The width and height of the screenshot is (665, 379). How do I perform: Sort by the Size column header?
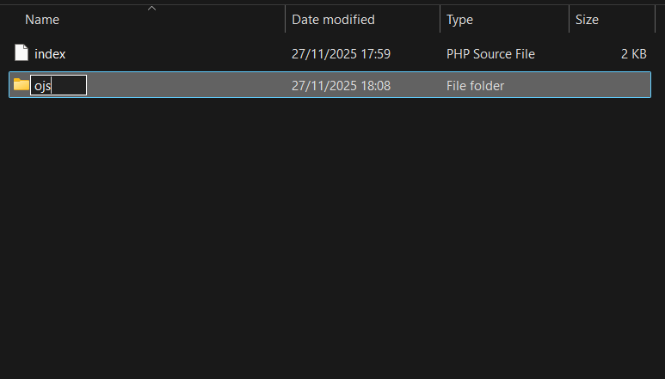(587, 19)
